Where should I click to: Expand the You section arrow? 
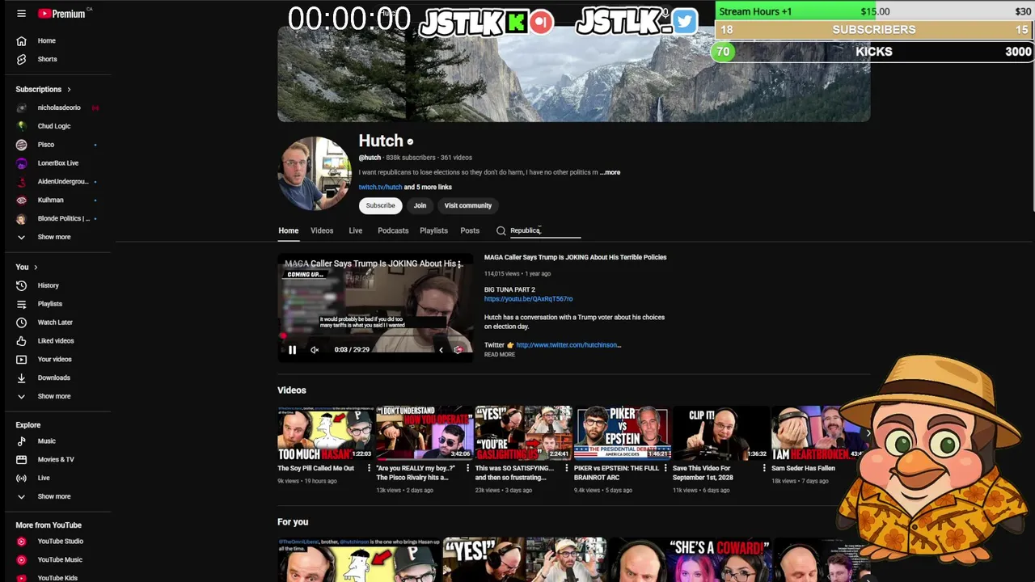[36, 267]
